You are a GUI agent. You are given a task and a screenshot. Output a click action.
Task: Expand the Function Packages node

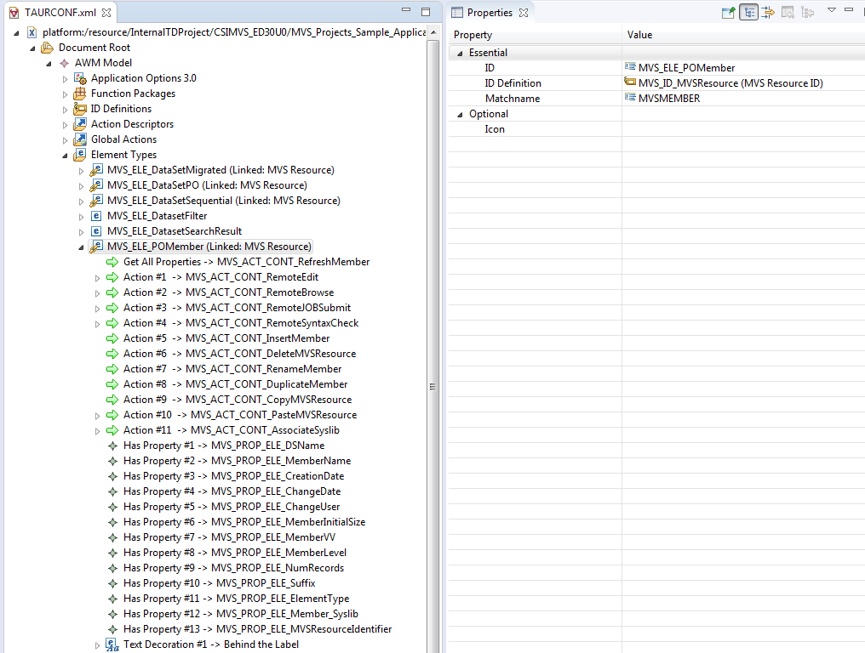click(x=65, y=94)
